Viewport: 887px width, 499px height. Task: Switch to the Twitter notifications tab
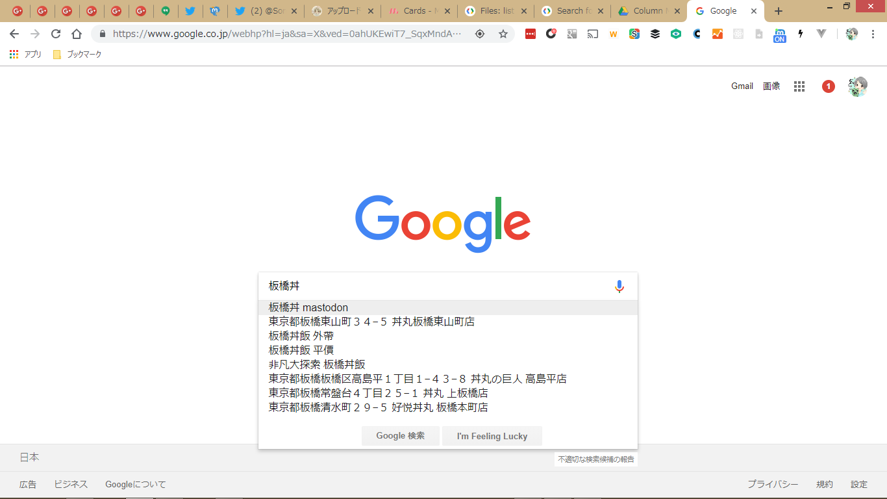point(266,11)
